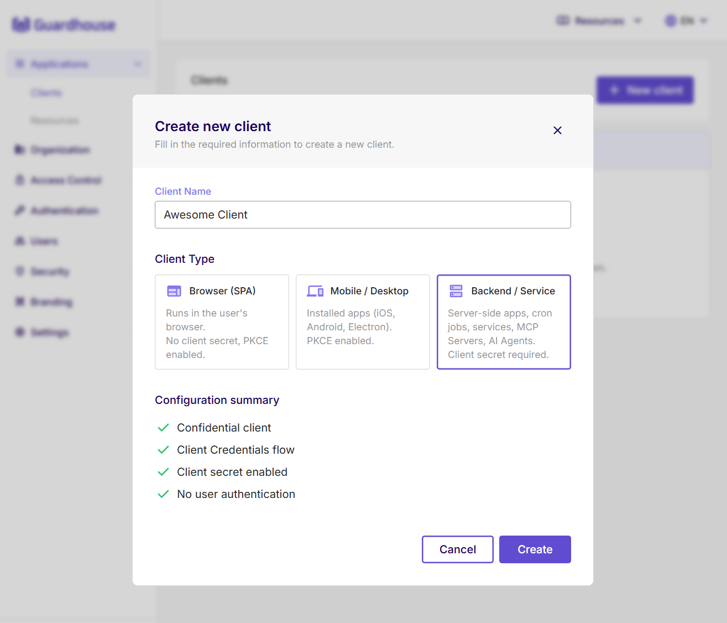Select the Browser (SPA) client type
727x623 pixels.
(x=222, y=322)
